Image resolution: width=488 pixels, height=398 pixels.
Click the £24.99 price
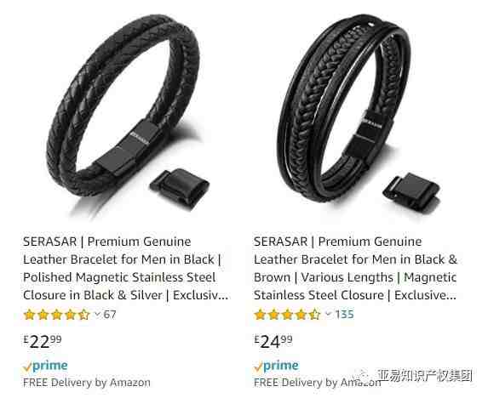coord(273,342)
